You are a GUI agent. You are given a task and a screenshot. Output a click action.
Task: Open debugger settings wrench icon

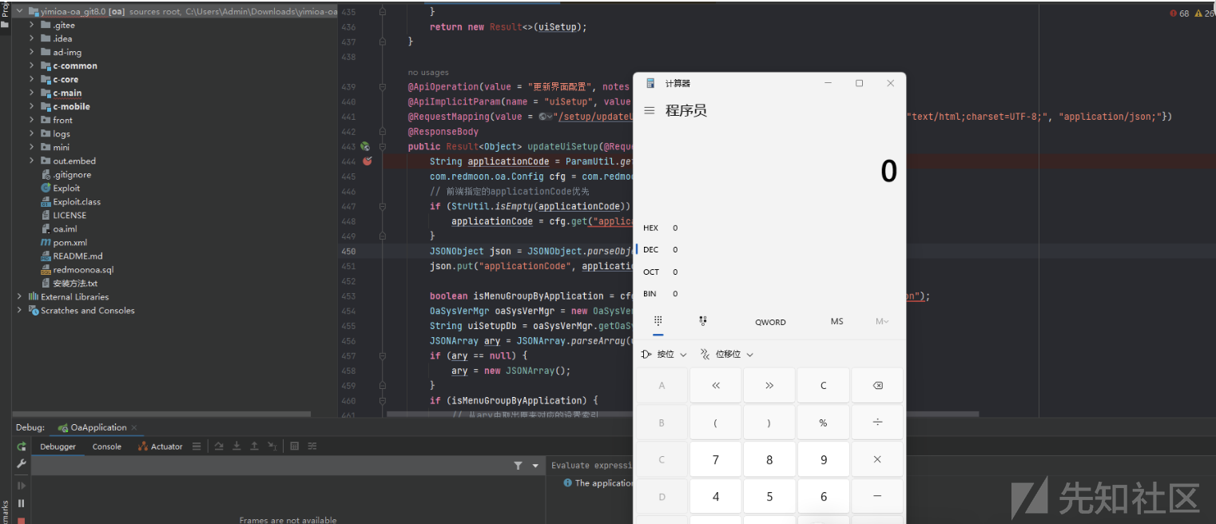point(22,463)
